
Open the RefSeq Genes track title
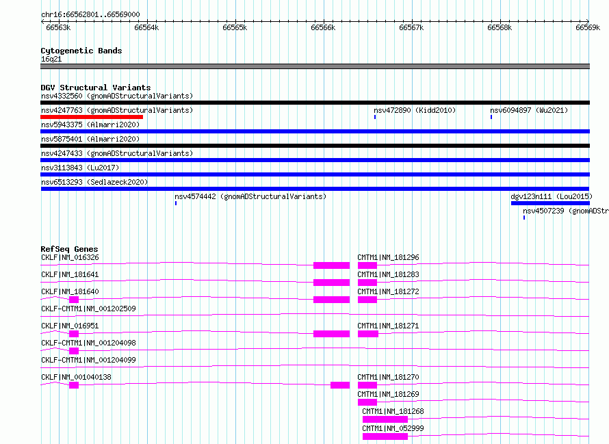point(70,249)
